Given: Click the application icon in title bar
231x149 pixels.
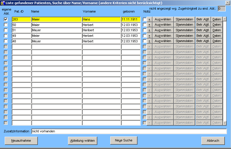Looking at the screenshot, I should 3,3.
